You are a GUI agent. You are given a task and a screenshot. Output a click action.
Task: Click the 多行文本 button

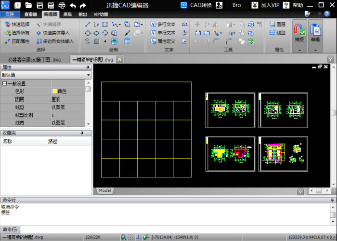click(163, 24)
